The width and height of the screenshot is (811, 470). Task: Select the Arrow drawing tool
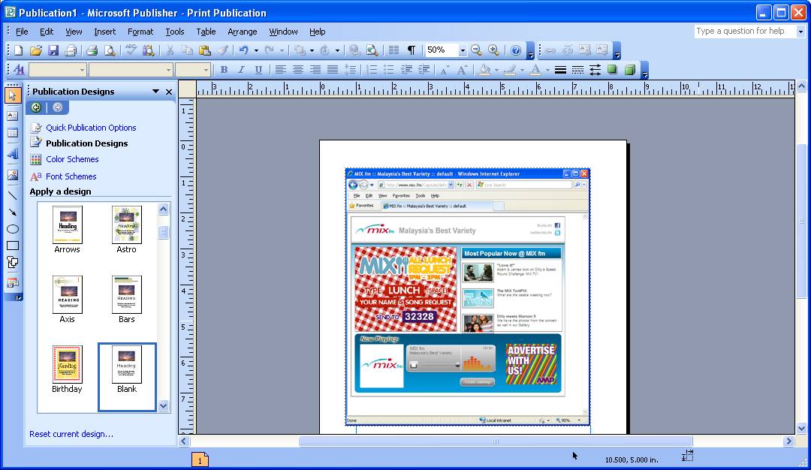(13, 212)
